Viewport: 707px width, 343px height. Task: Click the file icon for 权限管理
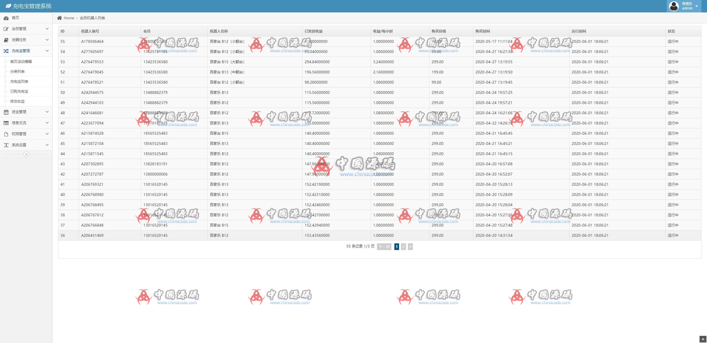pyautogui.click(x=6, y=134)
